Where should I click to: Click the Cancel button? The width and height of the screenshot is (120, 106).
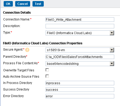[x=23, y=4]
